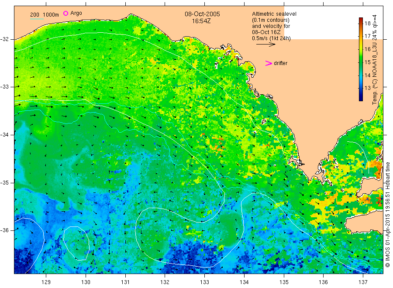Click the velocity scale arrow in legend
Screen dimensions: 393x288
tap(266, 45)
